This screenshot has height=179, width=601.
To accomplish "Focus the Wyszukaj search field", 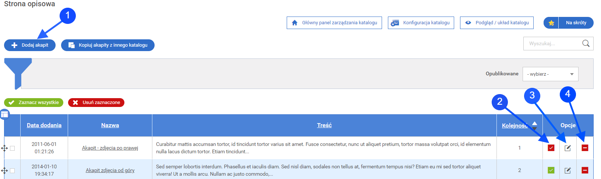I will pos(551,43).
